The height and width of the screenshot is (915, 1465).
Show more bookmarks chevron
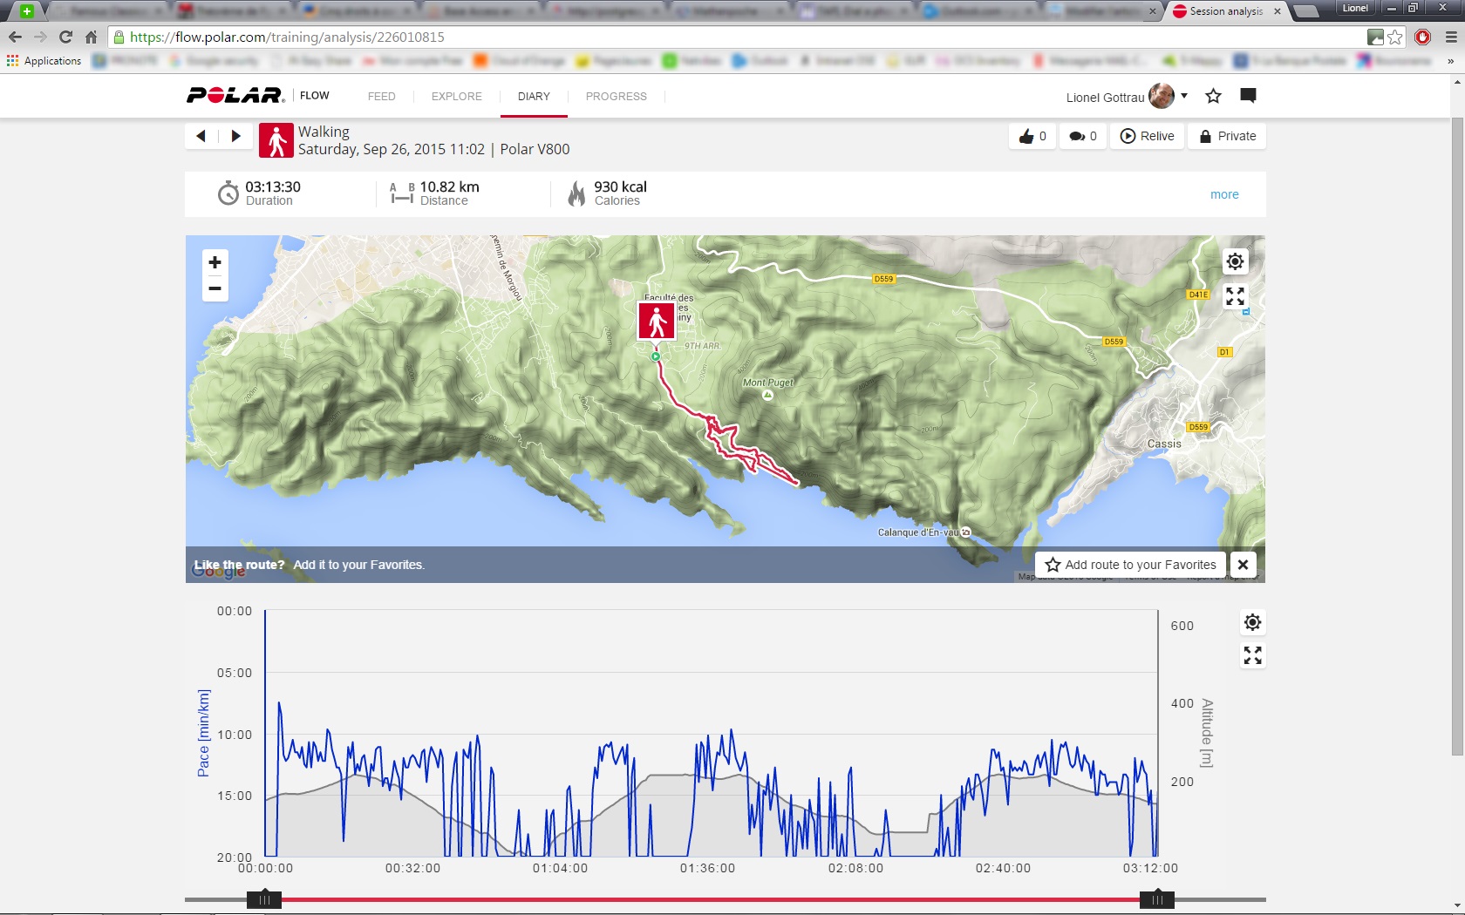pyautogui.click(x=1450, y=61)
